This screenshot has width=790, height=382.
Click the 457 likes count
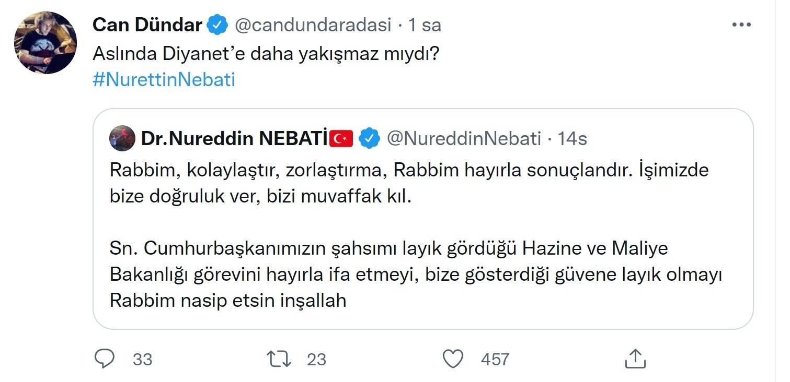(495, 359)
